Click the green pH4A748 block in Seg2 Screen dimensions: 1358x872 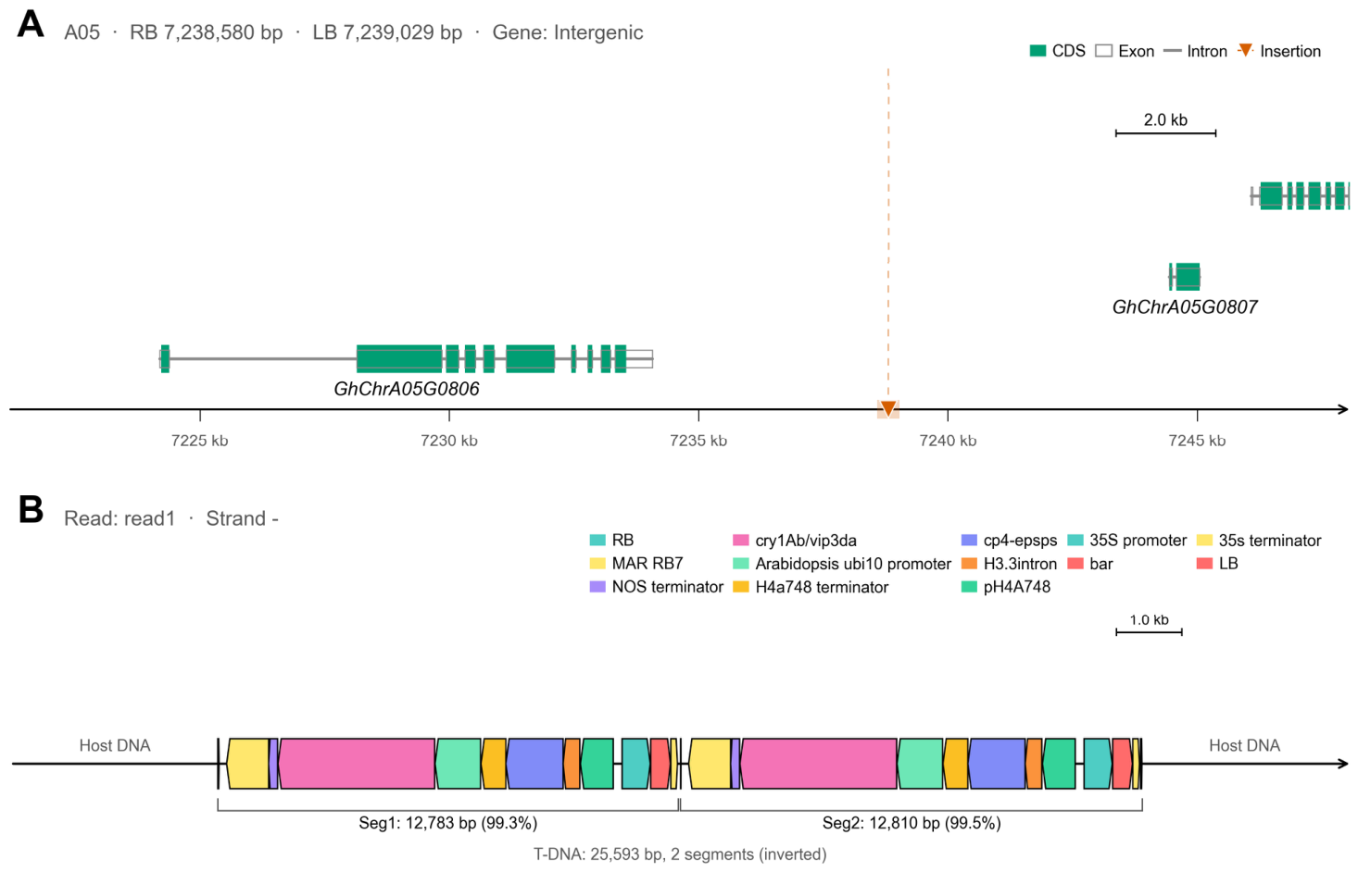click(x=1060, y=764)
